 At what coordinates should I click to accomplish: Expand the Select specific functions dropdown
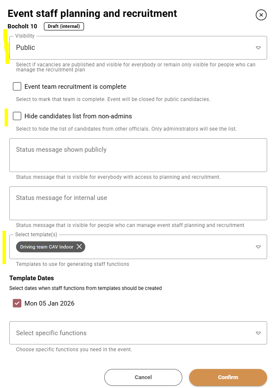[x=258, y=333]
